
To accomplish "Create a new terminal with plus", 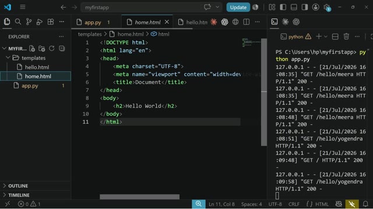I will pyautogui.click(x=319, y=37).
